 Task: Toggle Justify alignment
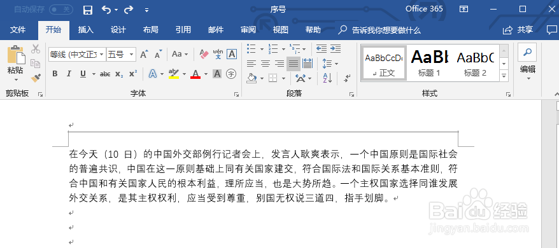point(294,64)
